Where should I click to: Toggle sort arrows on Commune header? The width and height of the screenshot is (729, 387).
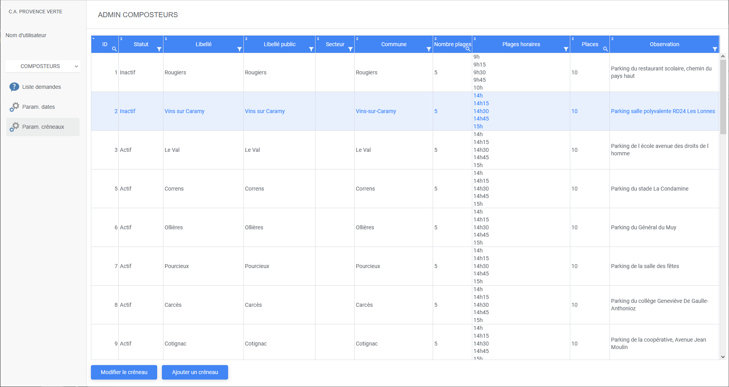(357, 39)
